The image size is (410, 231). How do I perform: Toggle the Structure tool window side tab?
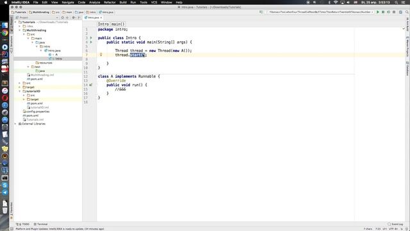[12, 44]
